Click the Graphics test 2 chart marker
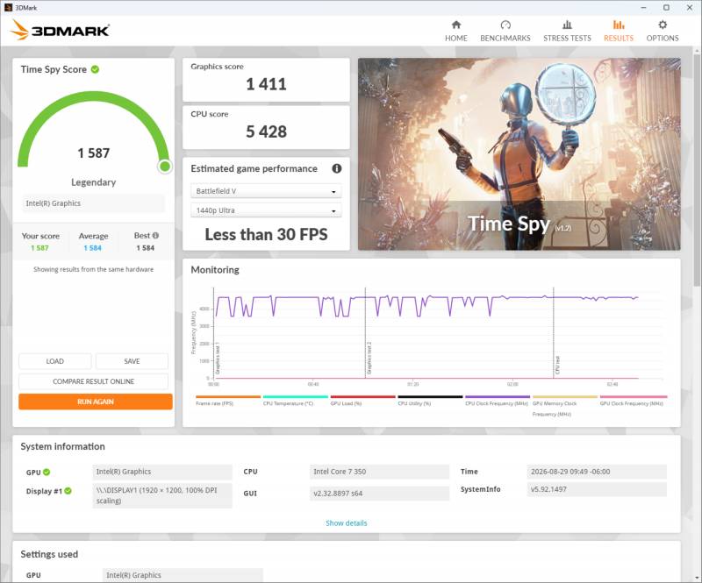 pyautogui.click(x=369, y=358)
